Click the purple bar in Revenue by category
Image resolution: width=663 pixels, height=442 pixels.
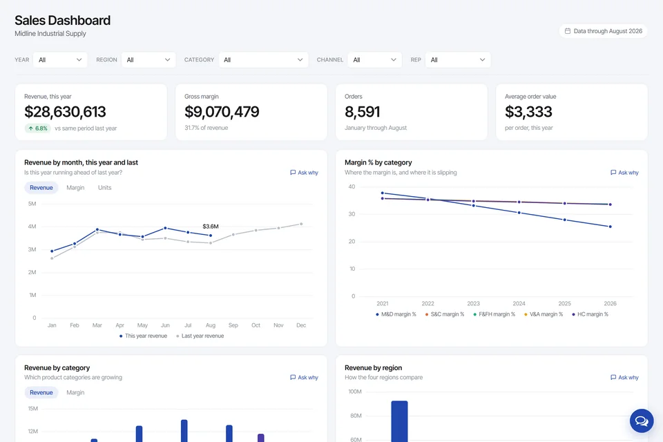[261, 438]
